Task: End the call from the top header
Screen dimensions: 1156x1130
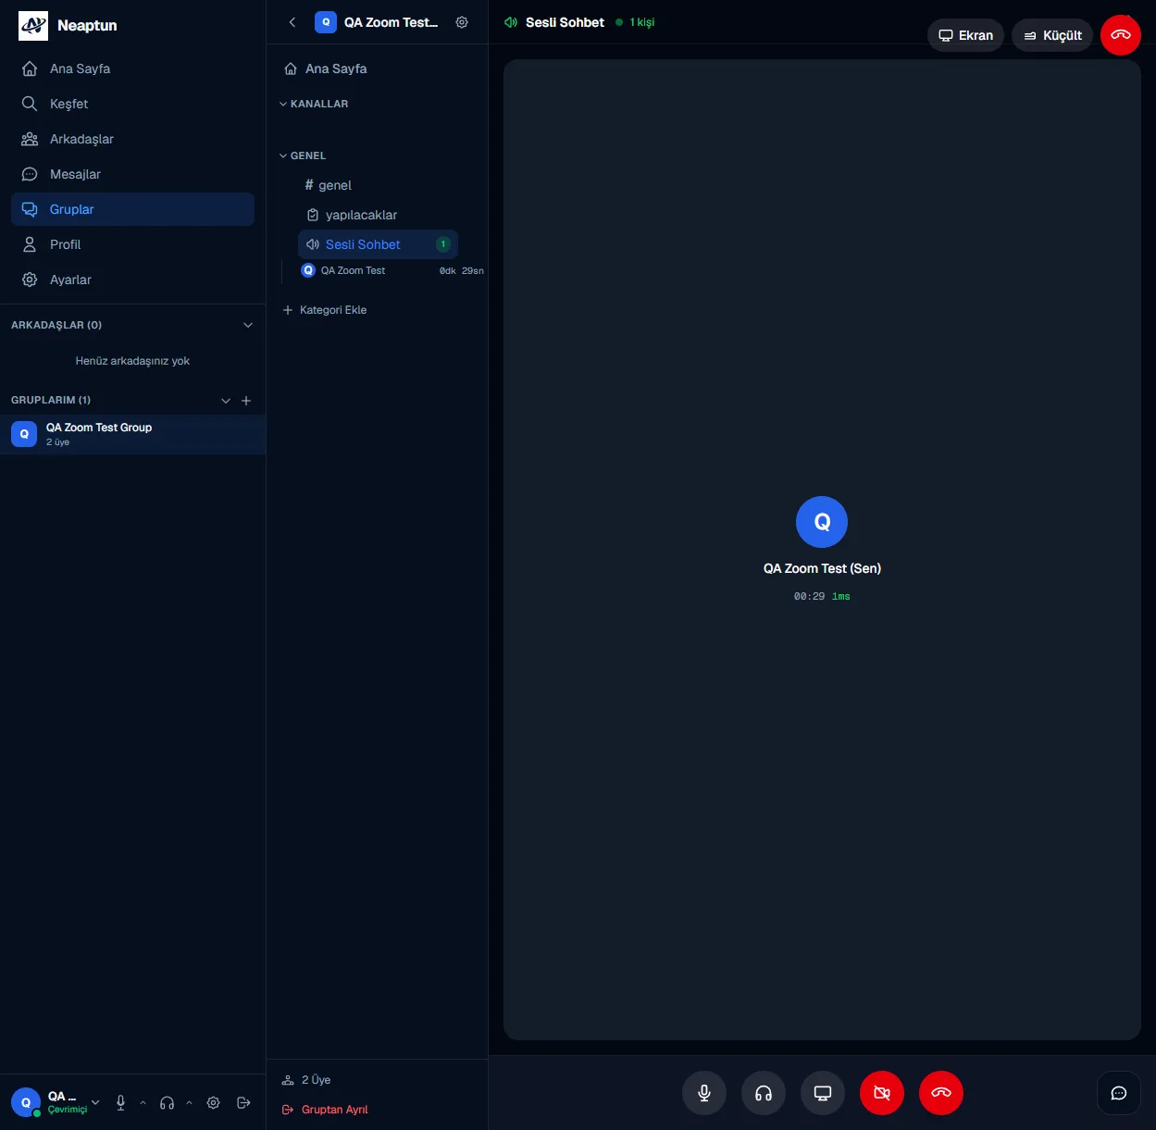Action: 1121,35
